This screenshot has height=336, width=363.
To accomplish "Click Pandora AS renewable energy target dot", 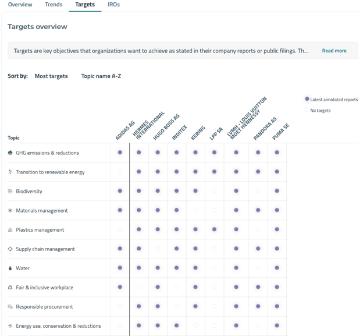I will coord(258,172).
